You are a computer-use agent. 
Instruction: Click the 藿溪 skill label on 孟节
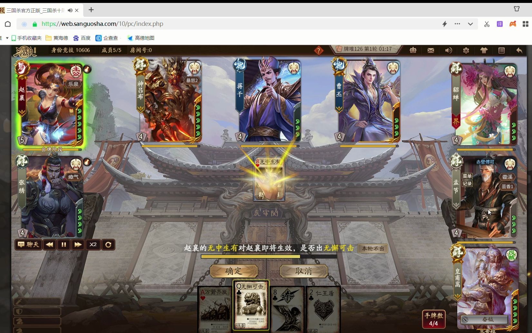click(507, 177)
